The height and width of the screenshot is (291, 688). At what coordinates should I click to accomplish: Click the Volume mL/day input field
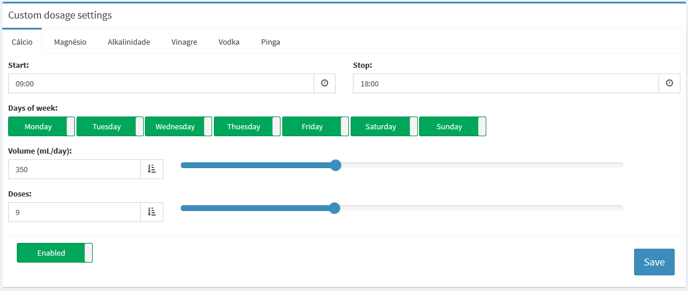pyautogui.click(x=74, y=169)
